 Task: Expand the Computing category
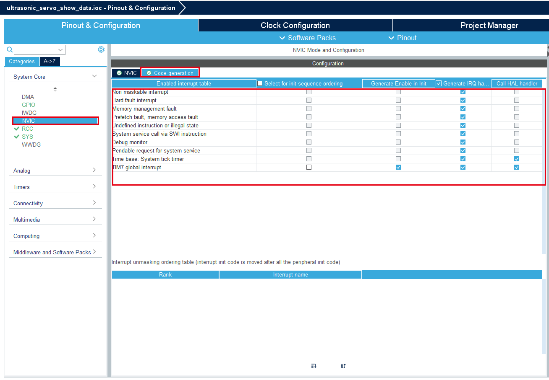(94, 235)
